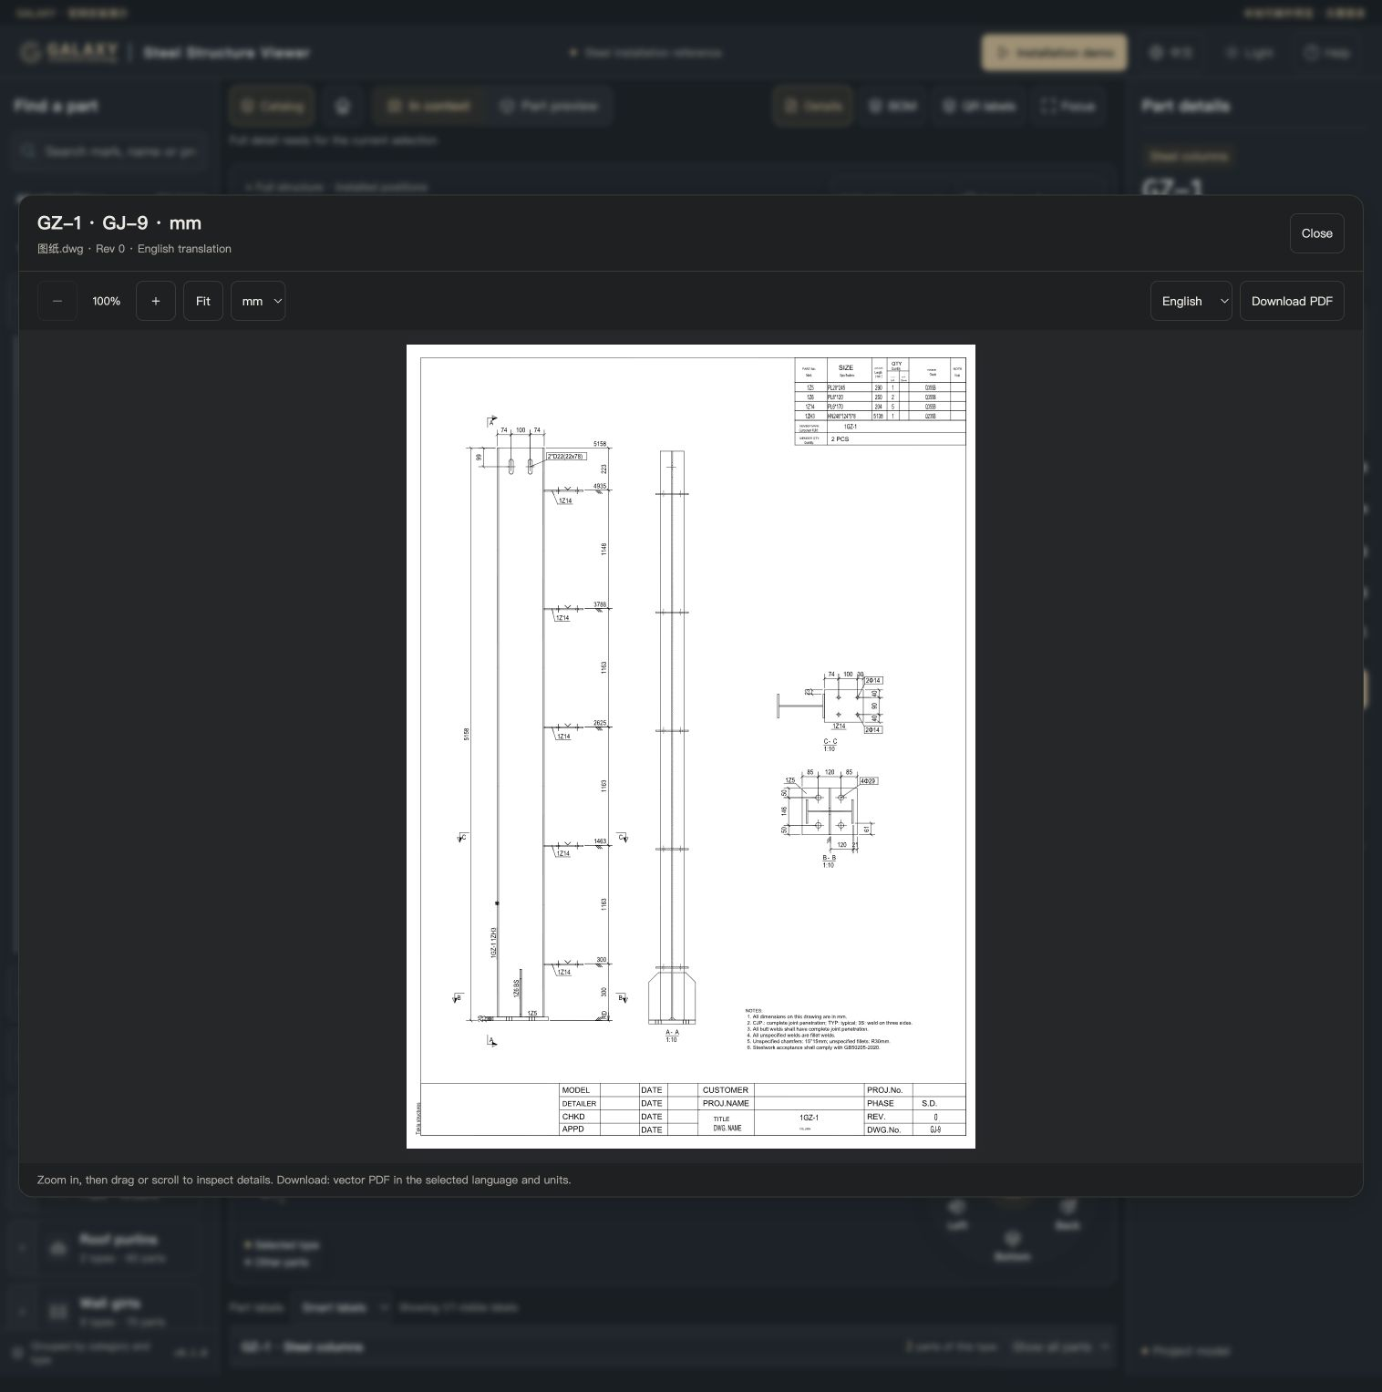Click the 5158 overall height dimension
This screenshot has height=1392, width=1382.
(x=467, y=734)
